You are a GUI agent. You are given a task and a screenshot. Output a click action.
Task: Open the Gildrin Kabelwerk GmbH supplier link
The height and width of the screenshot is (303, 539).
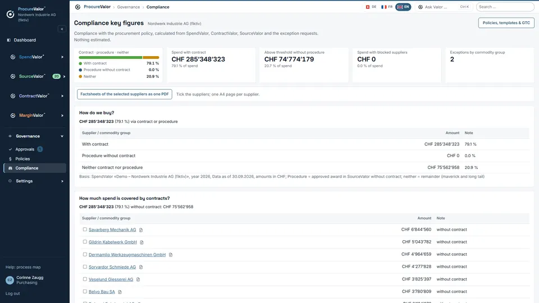pyautogui.click(x=113, y=242)
